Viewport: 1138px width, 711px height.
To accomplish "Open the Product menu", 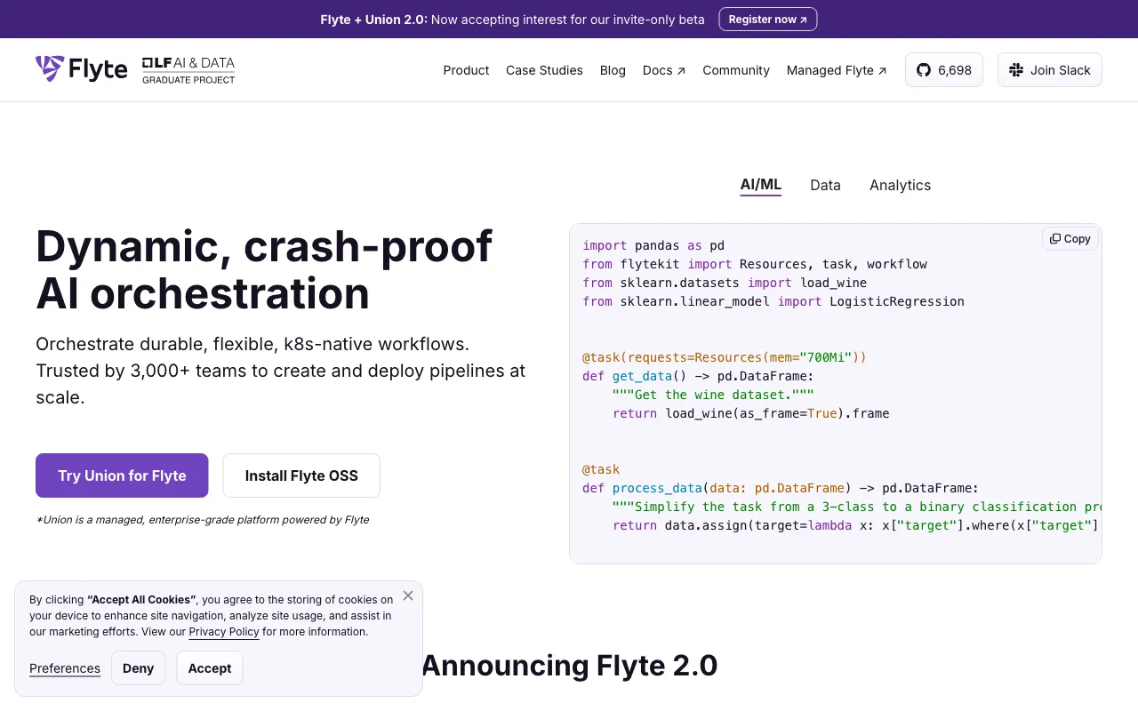I will 466,70.
